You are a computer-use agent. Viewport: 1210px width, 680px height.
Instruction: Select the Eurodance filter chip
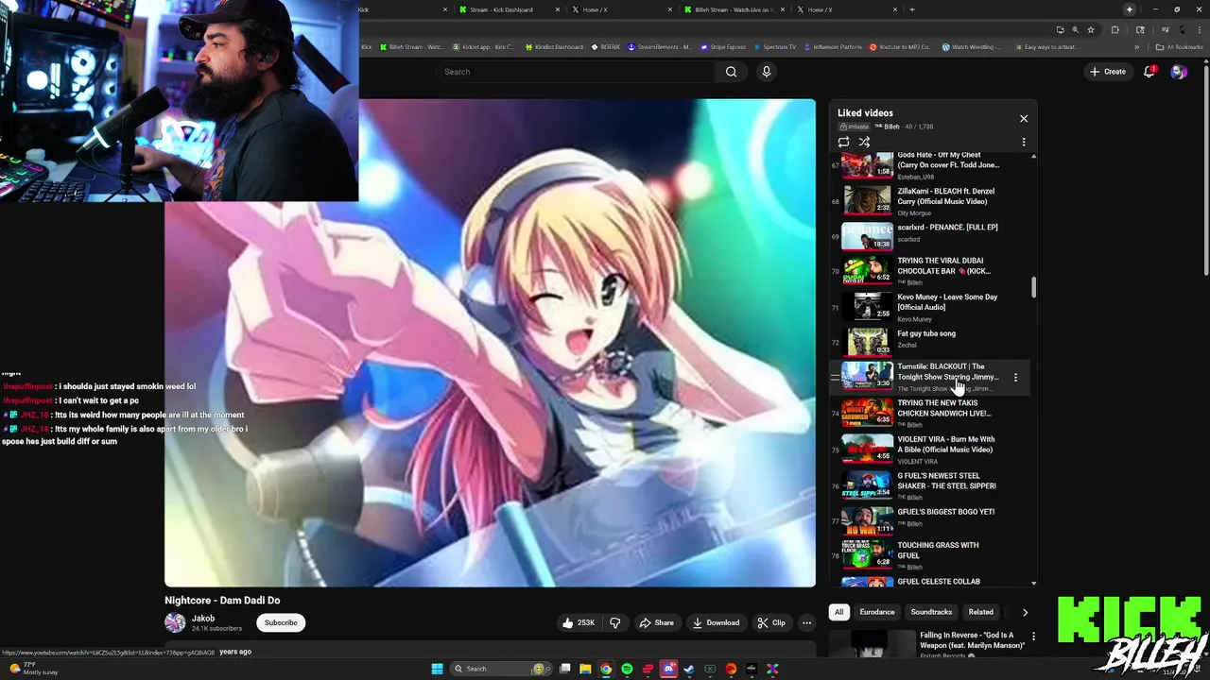coord(876,612)
